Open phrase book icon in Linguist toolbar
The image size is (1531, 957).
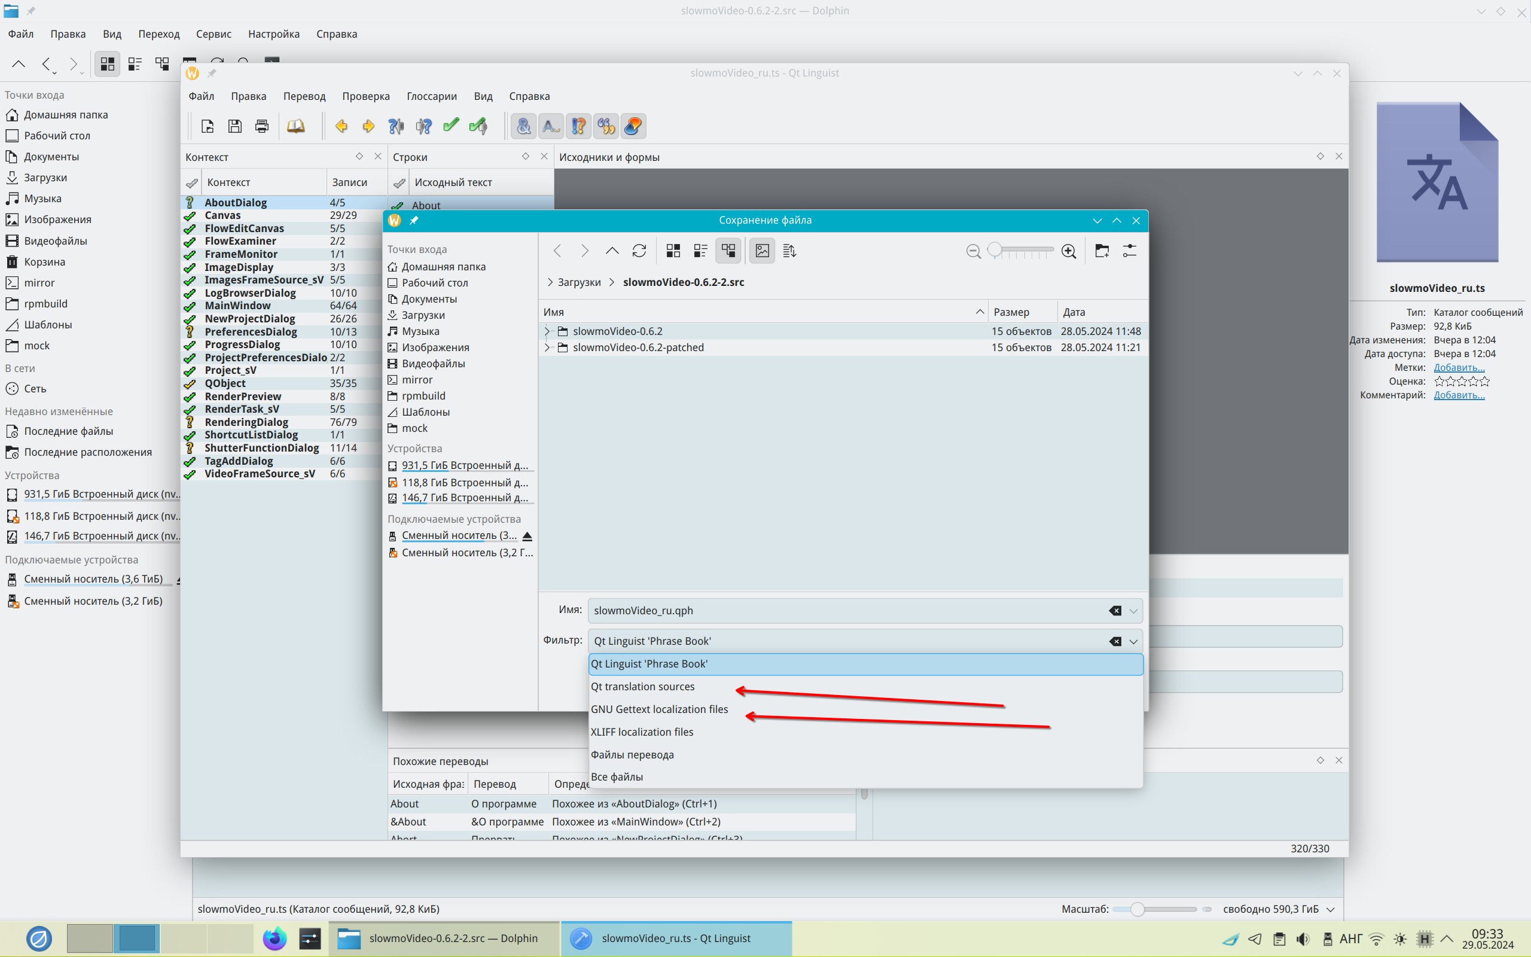(295, 126)
